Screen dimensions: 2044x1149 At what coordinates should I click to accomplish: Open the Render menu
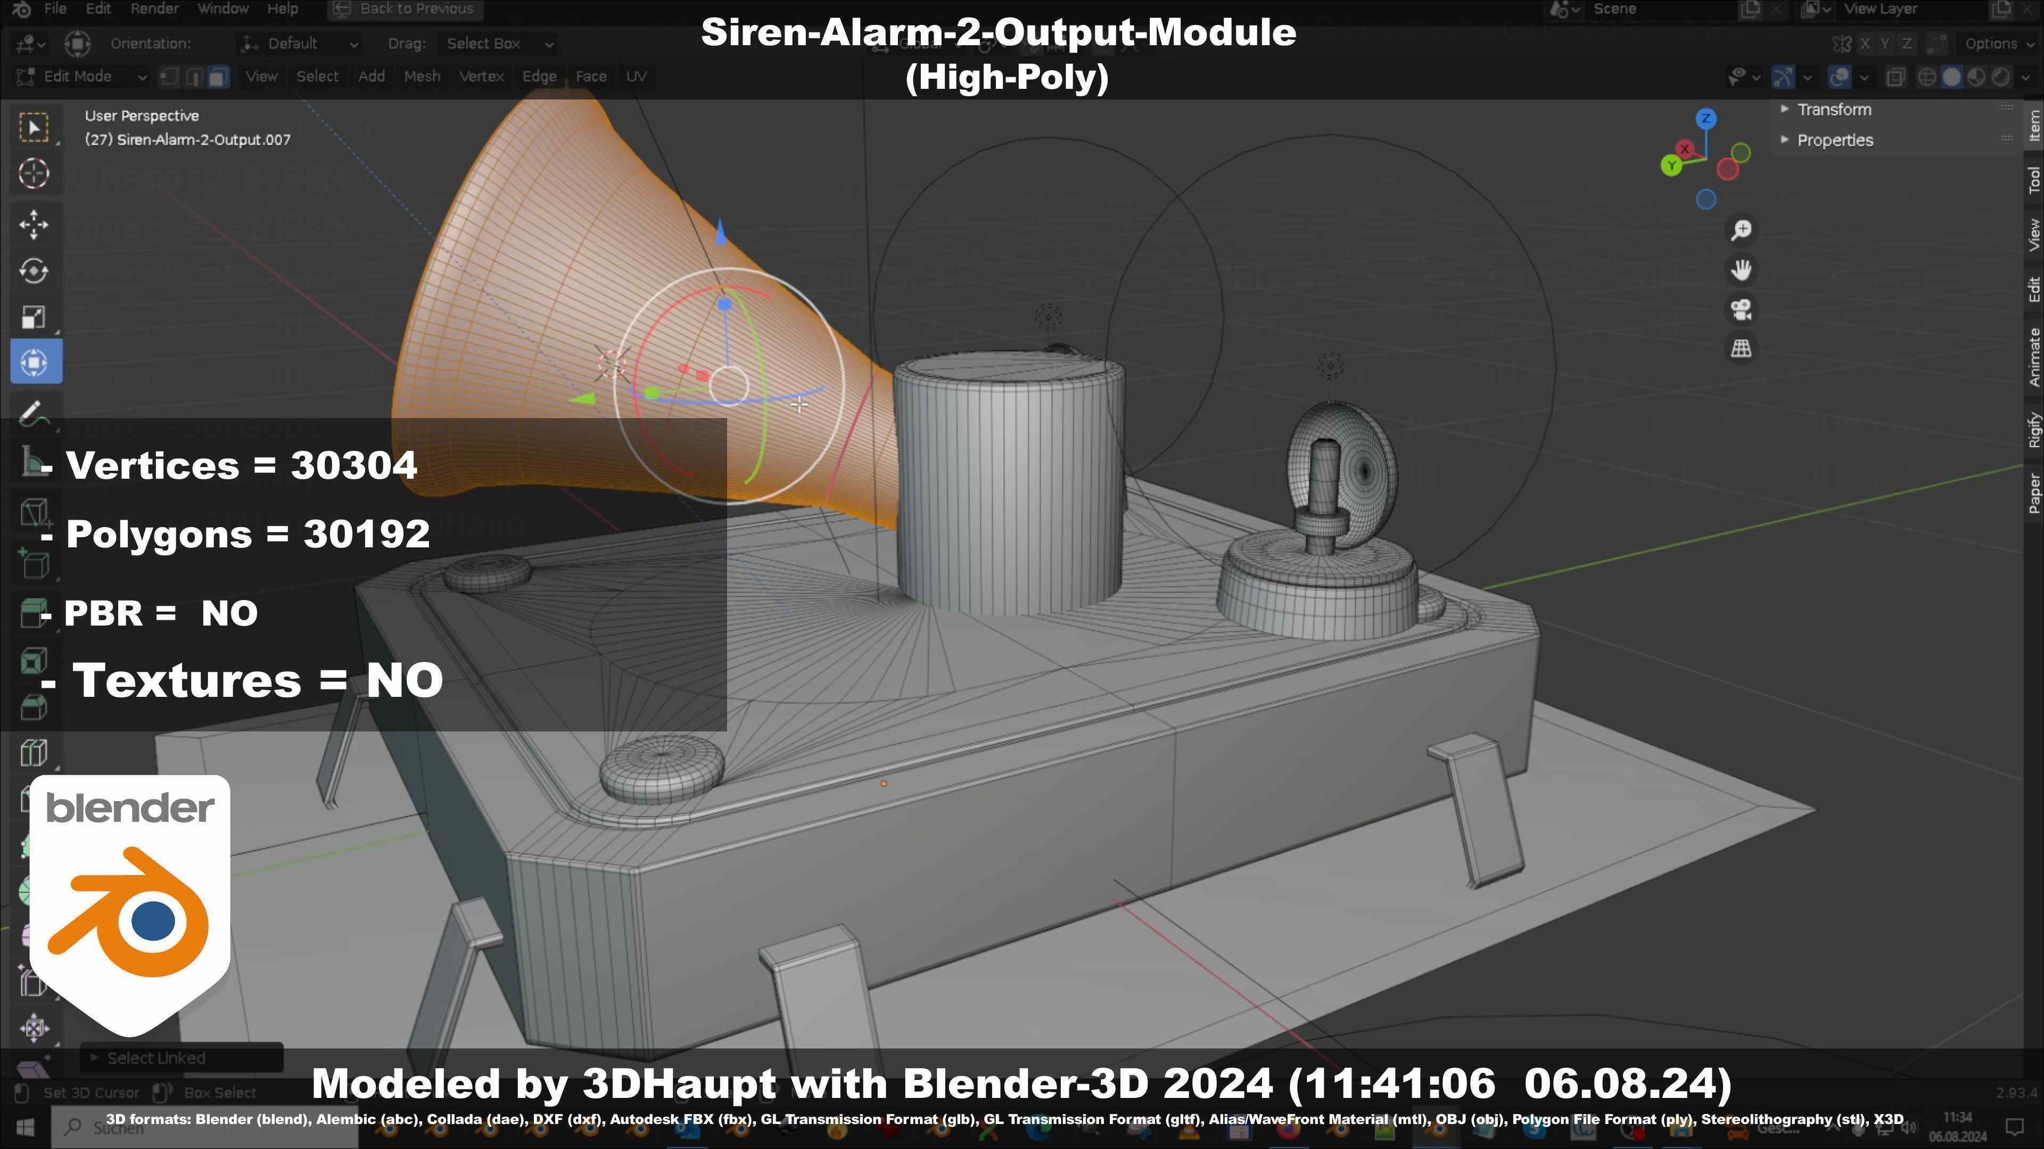(155, 9)
